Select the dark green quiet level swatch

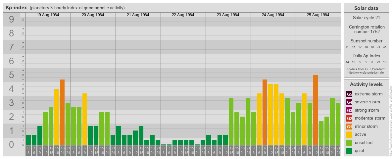(349, 151)
